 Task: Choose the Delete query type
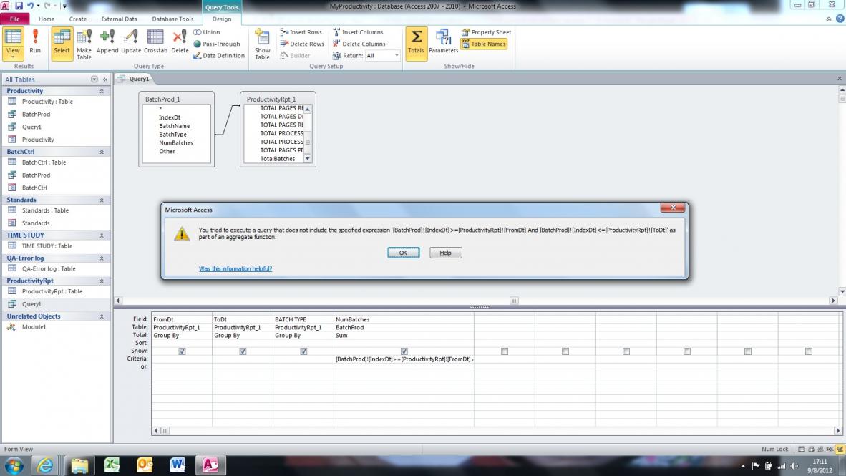pyautogui.click(x=180, y=42)
